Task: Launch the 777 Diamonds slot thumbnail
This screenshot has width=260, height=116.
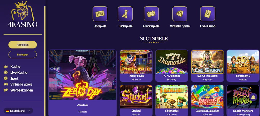Action: (x=172, y=62)
